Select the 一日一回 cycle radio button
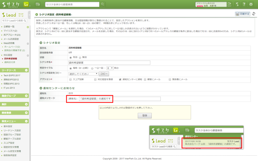The width and height of the screenshot is (258, 161). click(92, 68)
